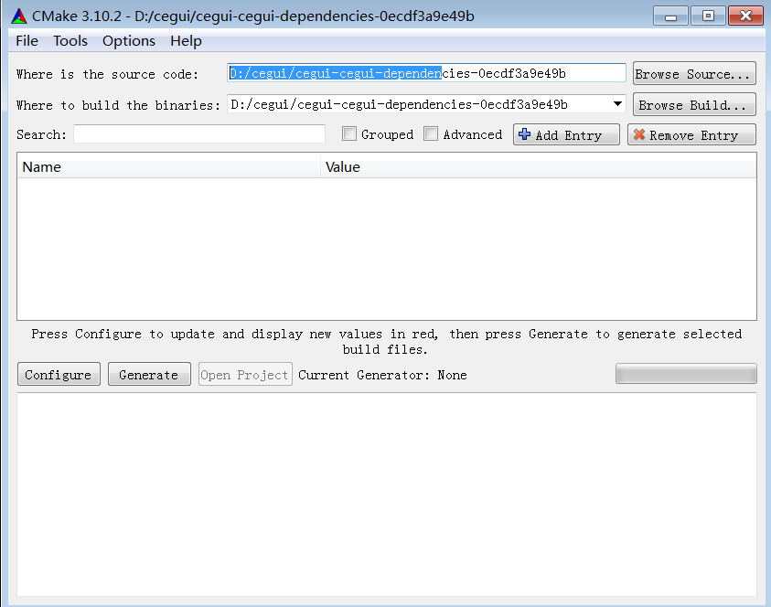Focus the Search input field
Image resolution: width=771 pixels, height=607 pixels.
tap(199, 134)
